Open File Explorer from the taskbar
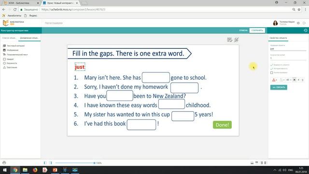 (x=25, y=170)
